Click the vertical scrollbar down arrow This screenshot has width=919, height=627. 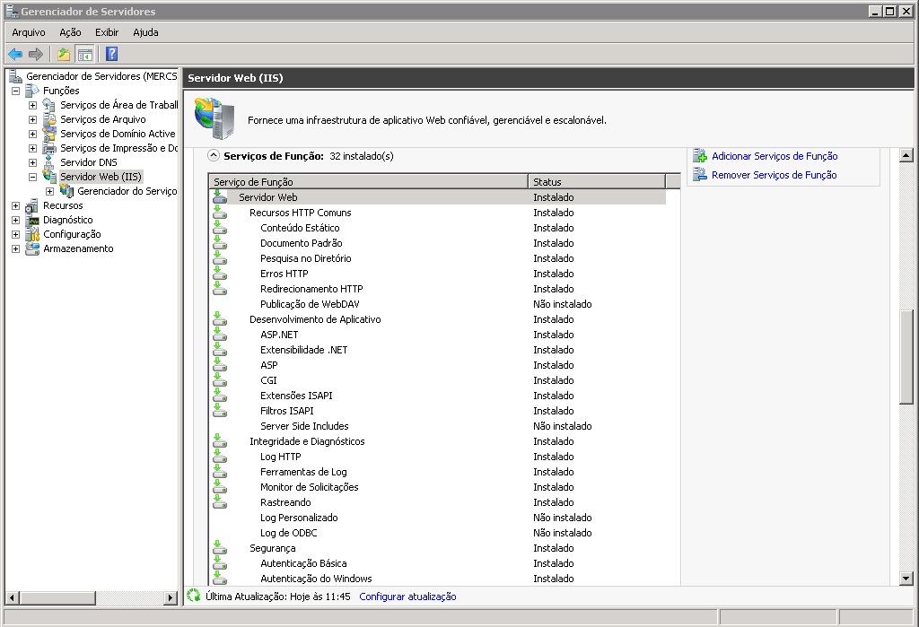point(906,579)
